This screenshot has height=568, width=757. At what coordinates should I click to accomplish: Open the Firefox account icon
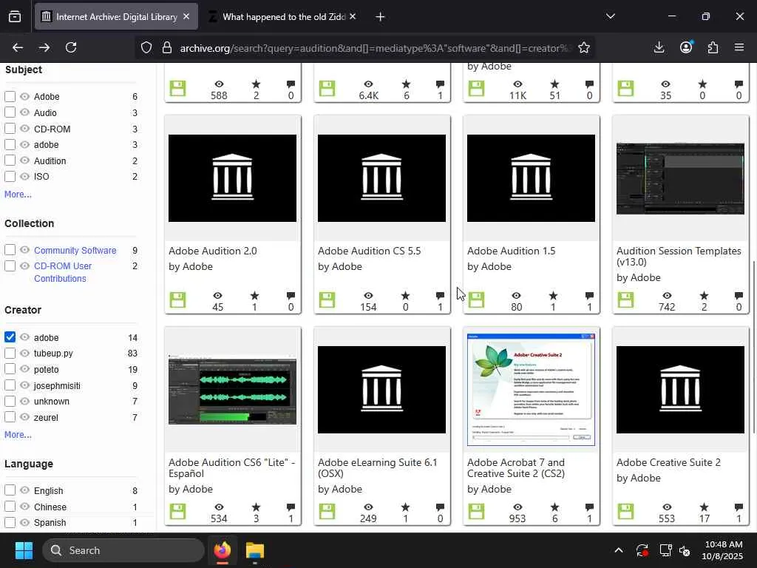[x=686, y=47]
